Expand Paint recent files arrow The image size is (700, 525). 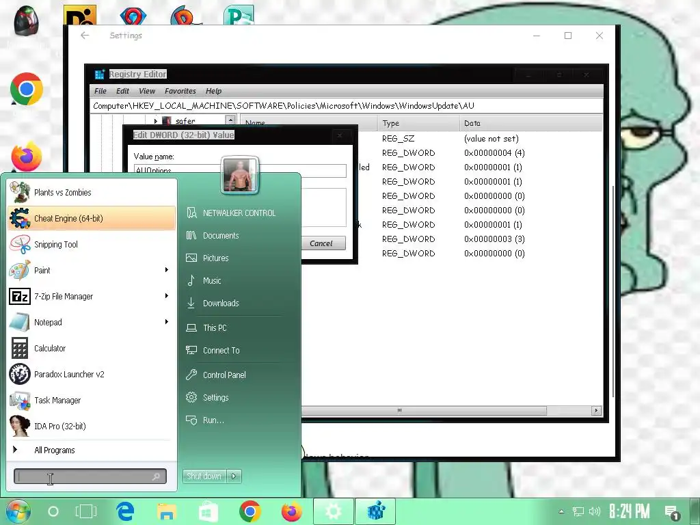(167, 269)
